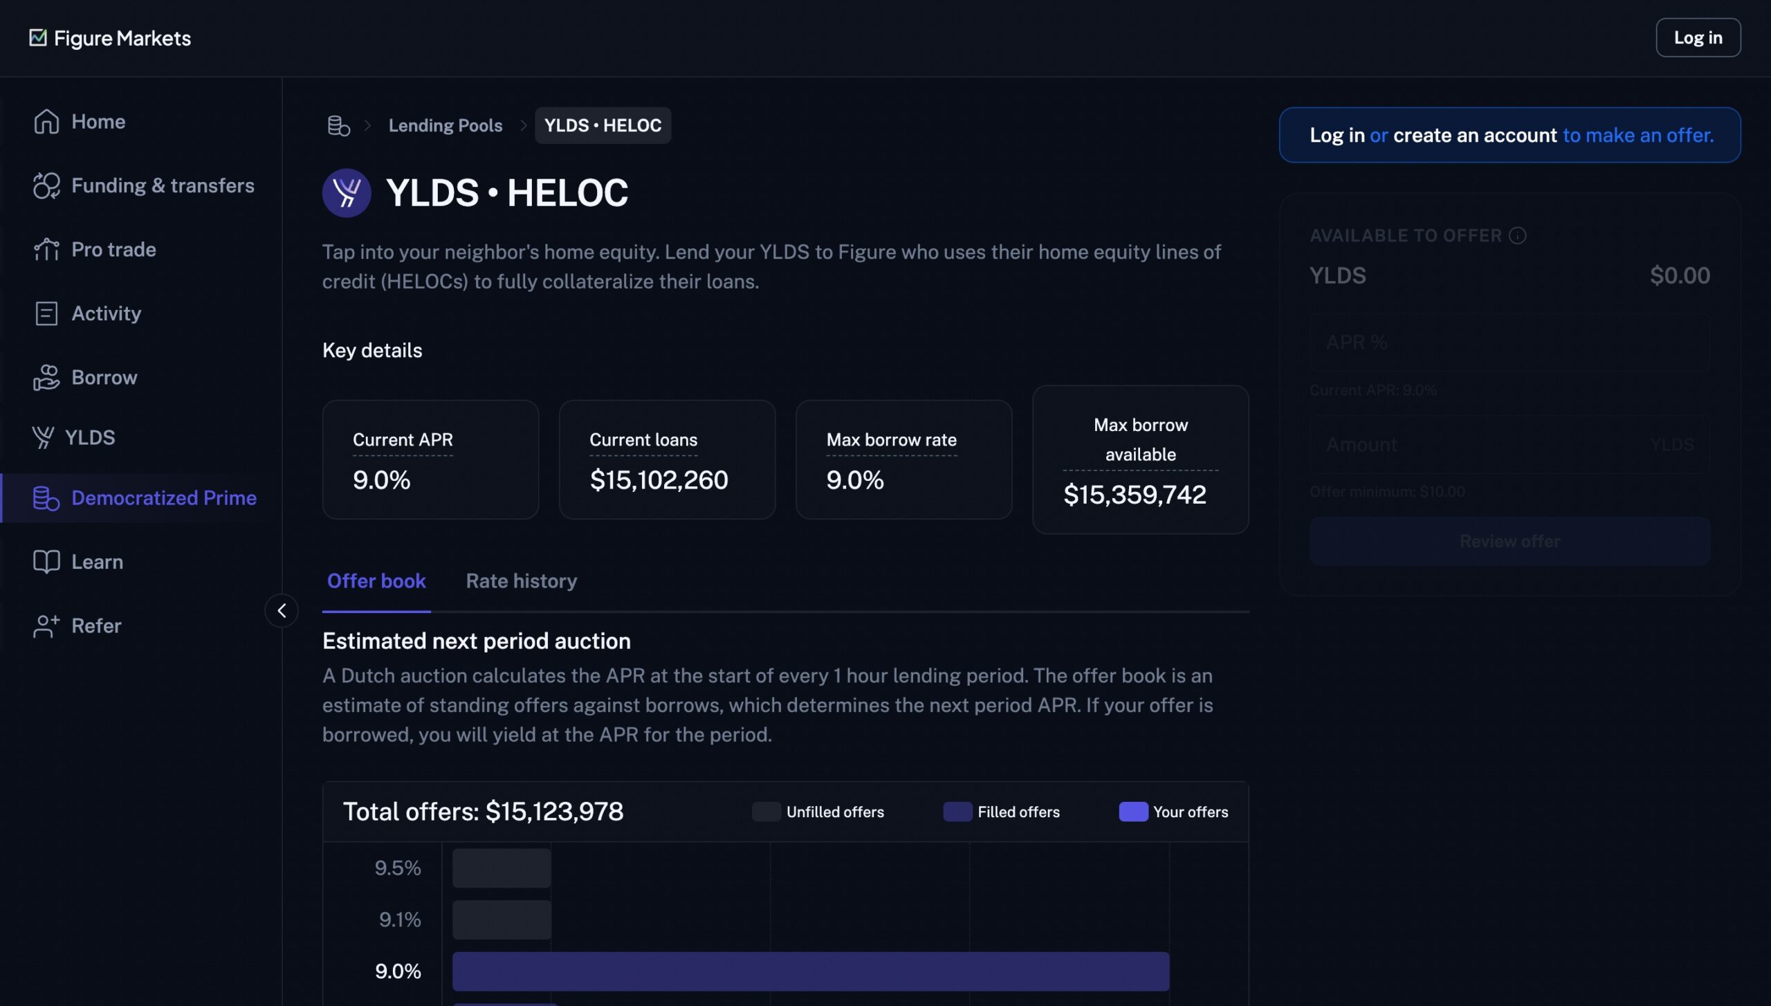Image resolution: width=1771 pixels, height=1006 pixels.
Task: Open Pro trade section
Action: coord(113,249)
